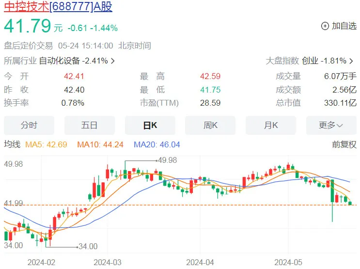Click the 总市值 value 330.11亿

340,103
